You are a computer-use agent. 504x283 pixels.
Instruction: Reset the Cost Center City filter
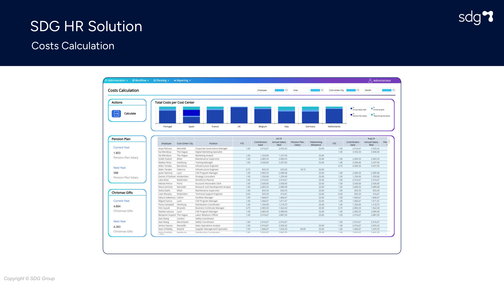pyautogui.click(x=358, y=90)
